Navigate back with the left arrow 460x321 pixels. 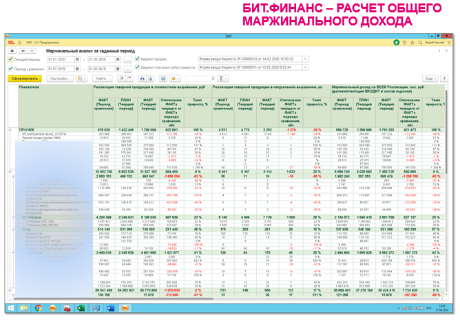point(23,51)
